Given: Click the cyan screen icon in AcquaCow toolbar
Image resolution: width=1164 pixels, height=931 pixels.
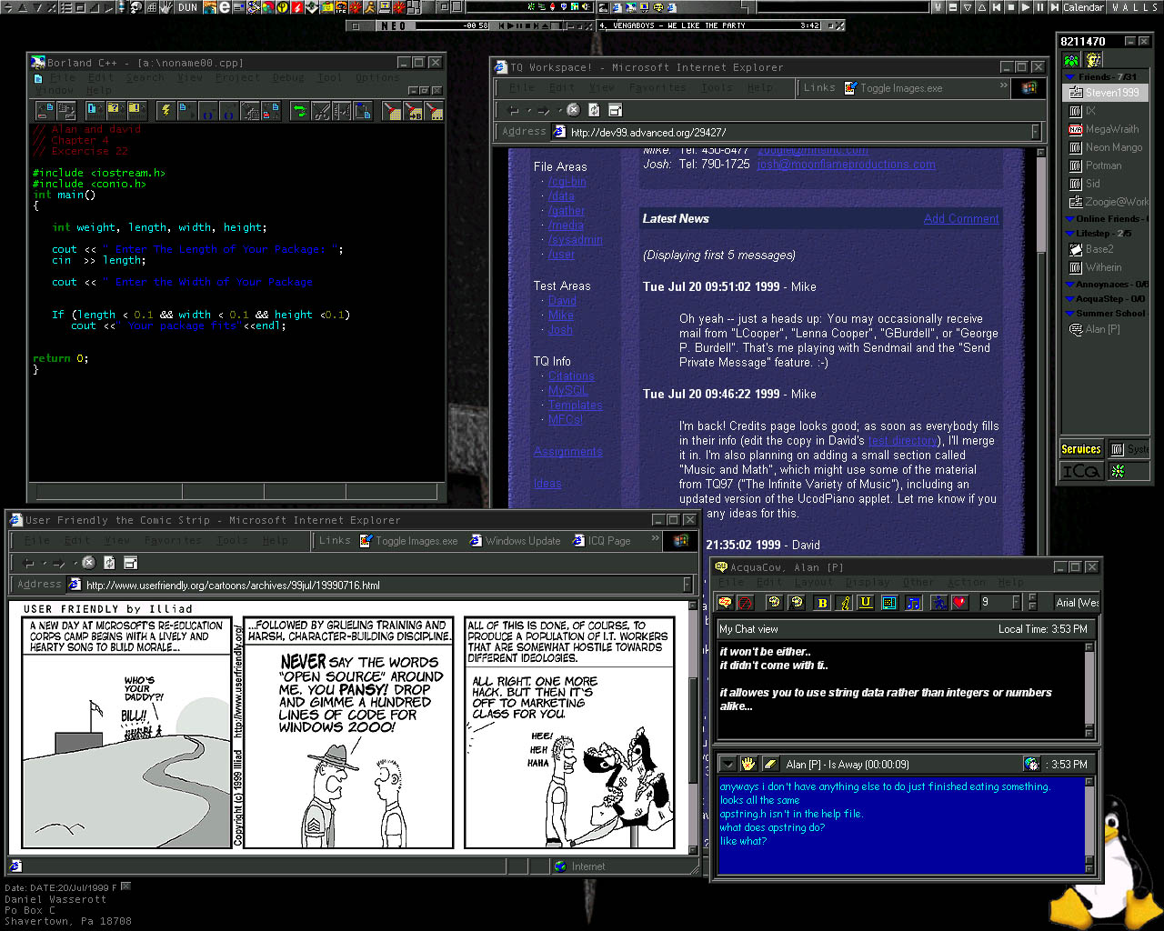Looking at the screenshot, I should point(889,602).
